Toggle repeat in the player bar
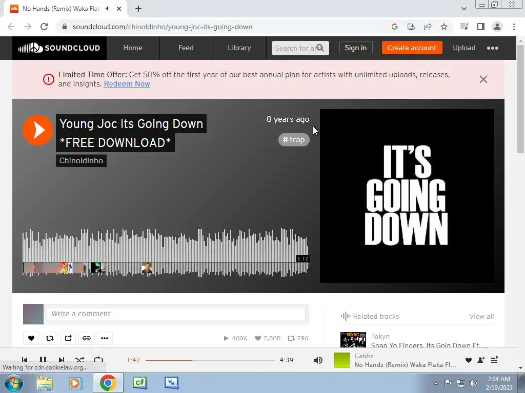 pos(98,360)
